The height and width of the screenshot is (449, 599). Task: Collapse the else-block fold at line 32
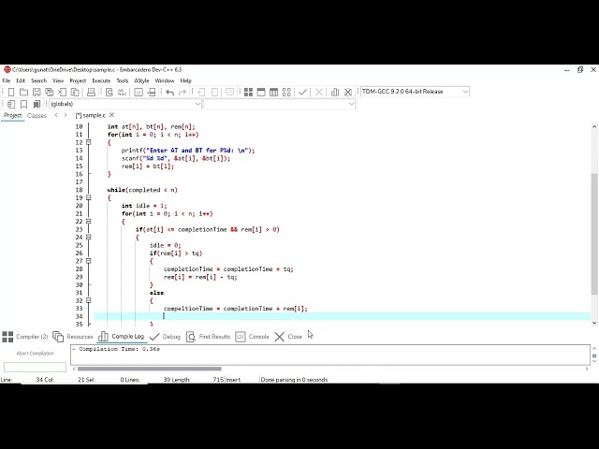tap(89, 300)
